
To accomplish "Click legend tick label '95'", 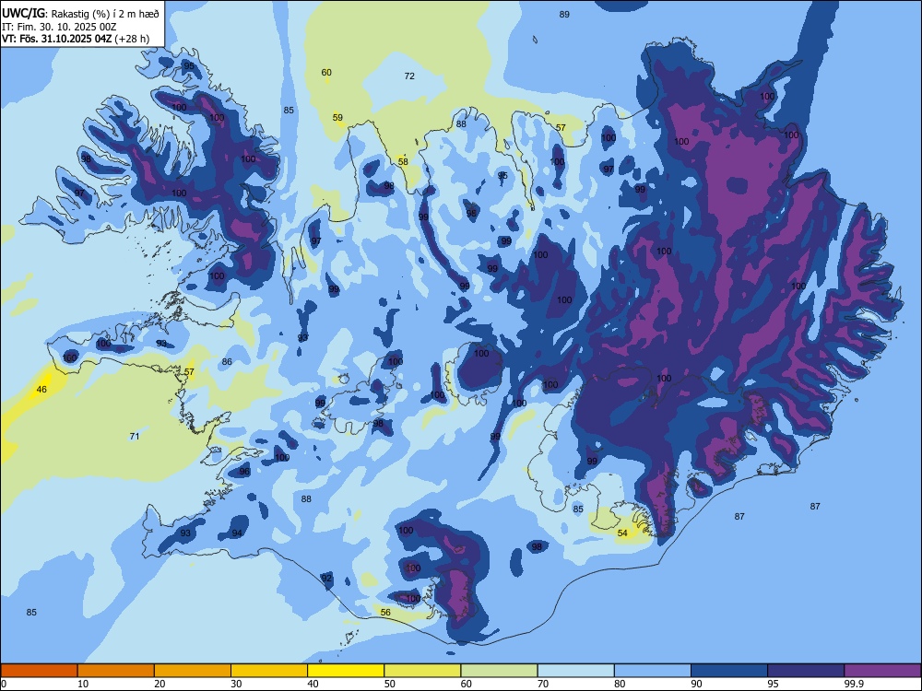I will pos(774,684).
